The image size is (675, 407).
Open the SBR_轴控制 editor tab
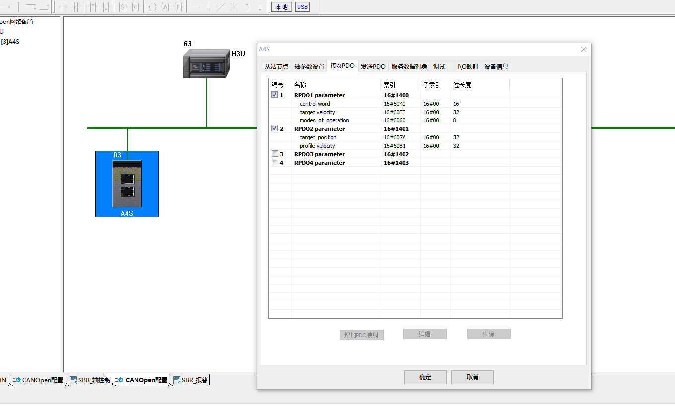[90, 380]
